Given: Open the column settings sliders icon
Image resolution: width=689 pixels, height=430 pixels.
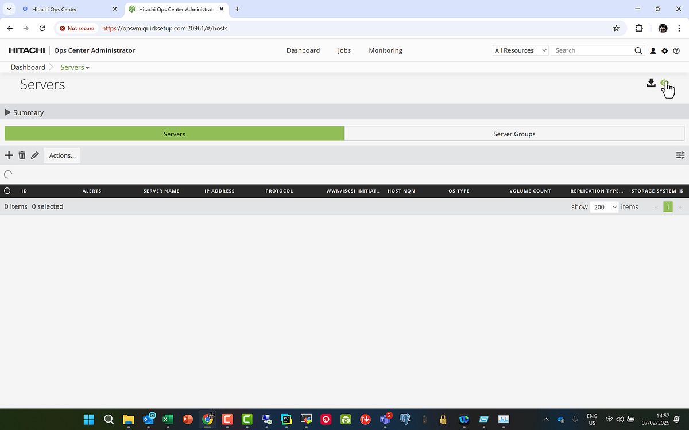Looking at the screenshot, I should point(680,155).
